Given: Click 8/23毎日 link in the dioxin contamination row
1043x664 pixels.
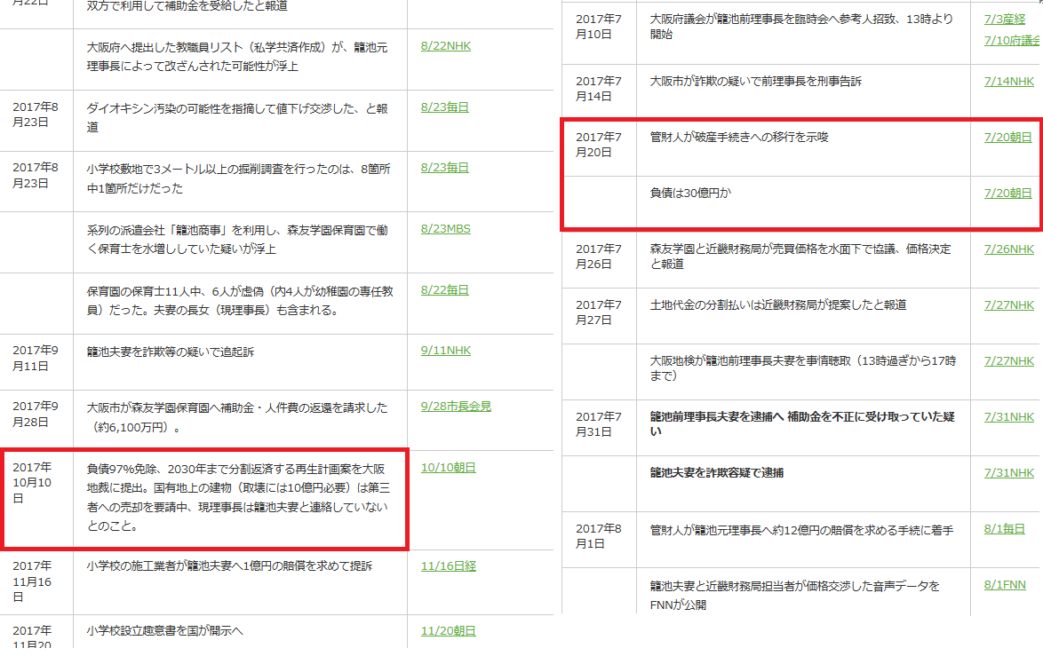Looking at the screenshot, I should (x=444, y=107).
